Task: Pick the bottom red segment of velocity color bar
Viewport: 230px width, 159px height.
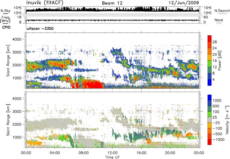Action: coord(210,142)
